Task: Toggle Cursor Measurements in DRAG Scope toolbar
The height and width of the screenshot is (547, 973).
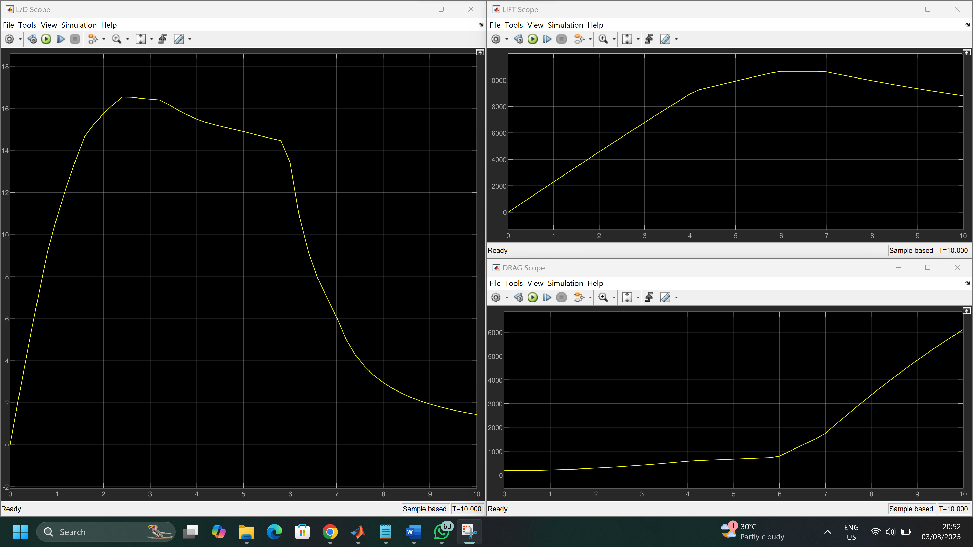Action: [x=665, y=298]
